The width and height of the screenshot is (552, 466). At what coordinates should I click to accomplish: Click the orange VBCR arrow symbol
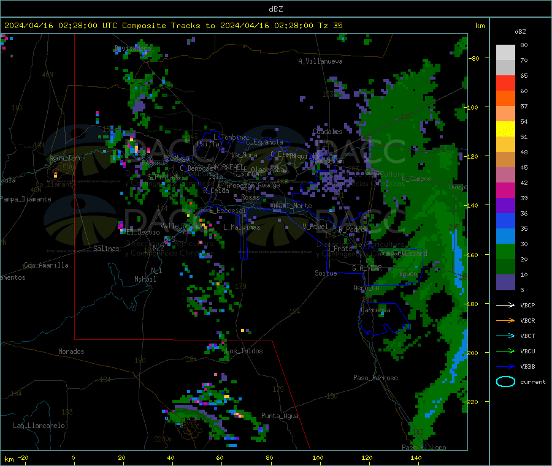click(x=505, y=320)
